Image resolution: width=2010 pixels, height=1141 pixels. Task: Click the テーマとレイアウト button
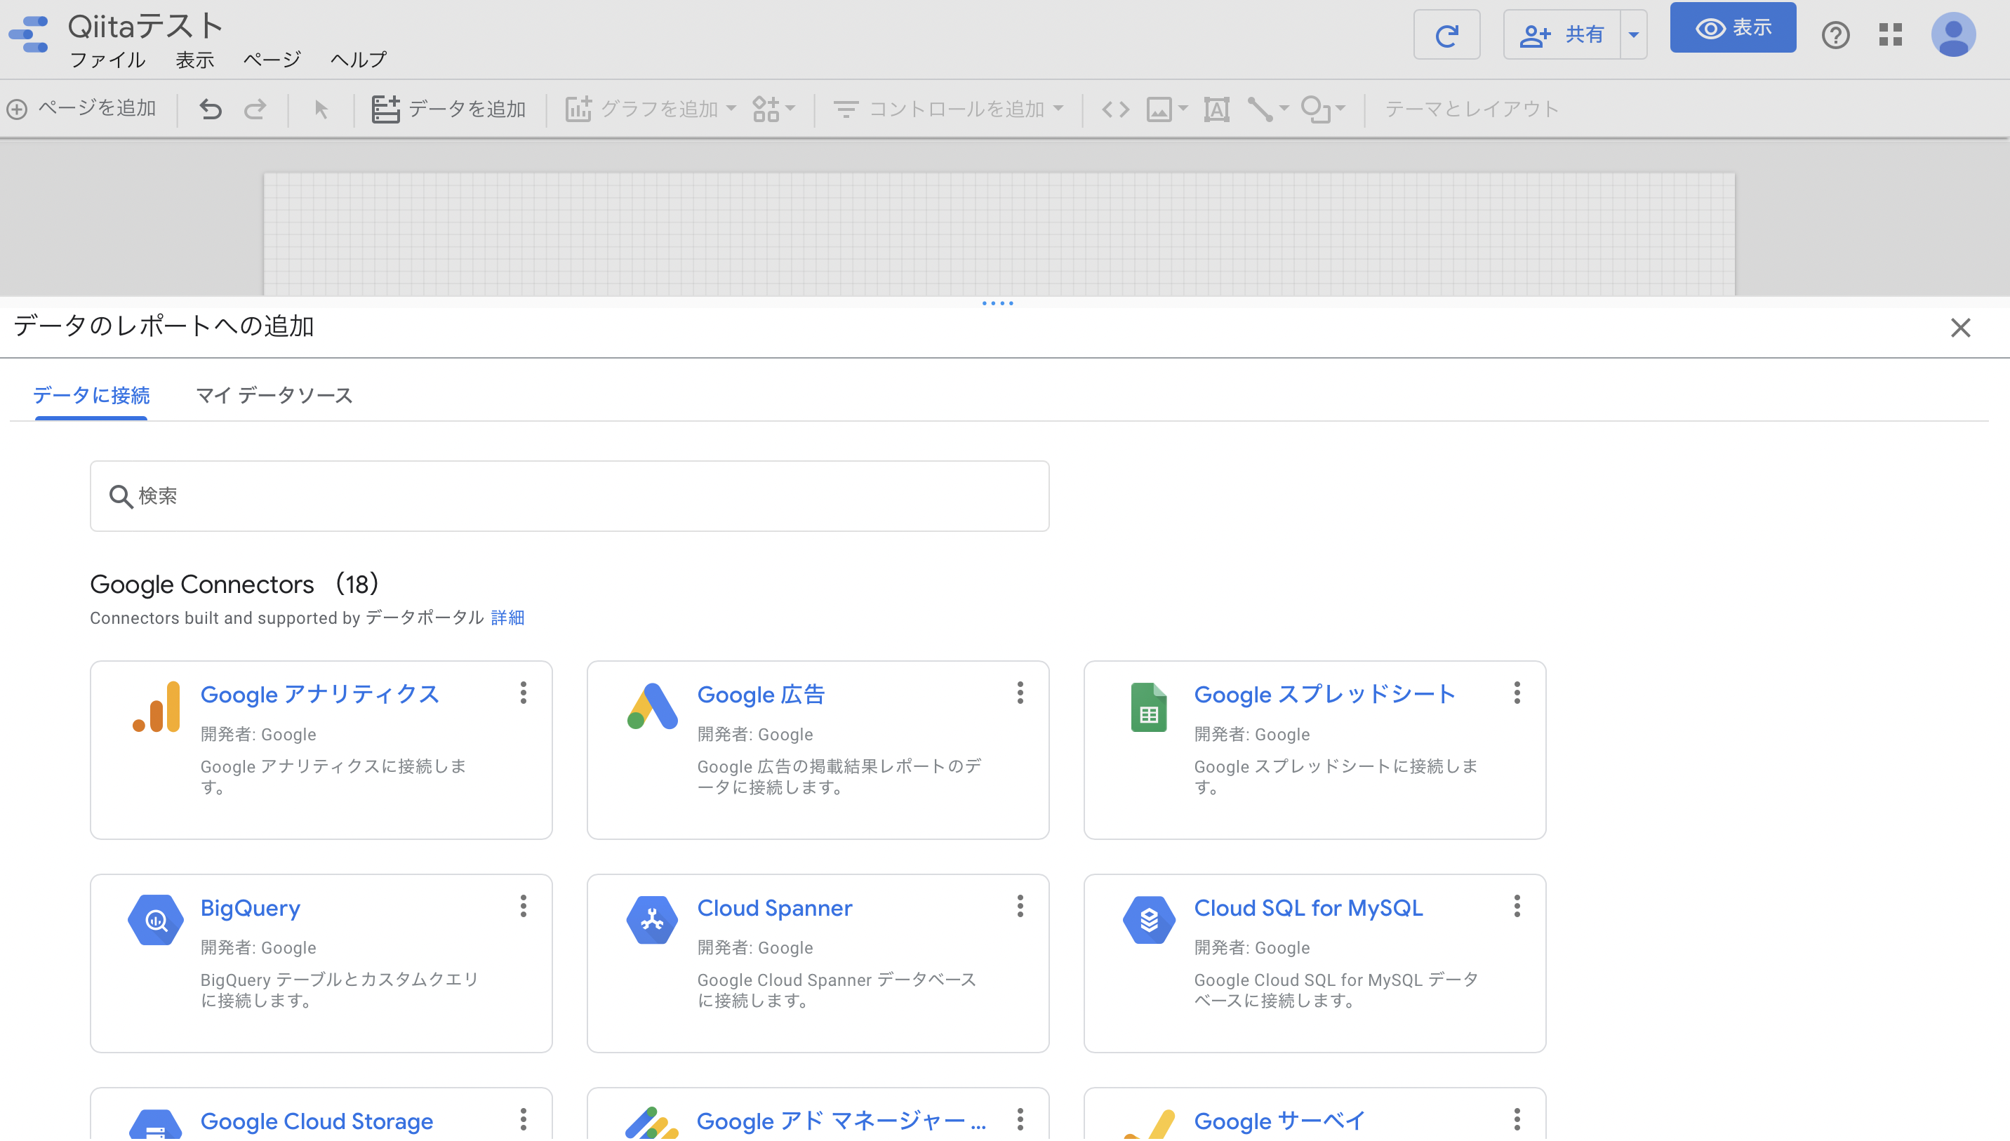1472,109
